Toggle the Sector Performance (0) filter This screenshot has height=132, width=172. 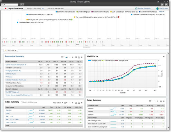(148, 12)
